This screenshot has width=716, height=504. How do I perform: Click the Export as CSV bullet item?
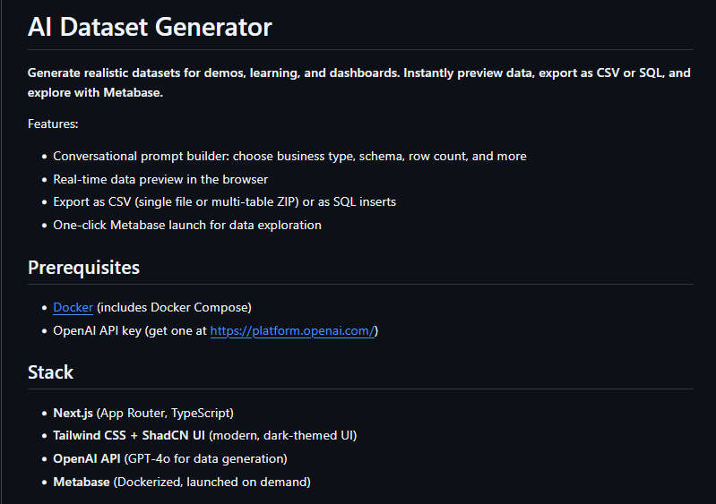point(224,202)
